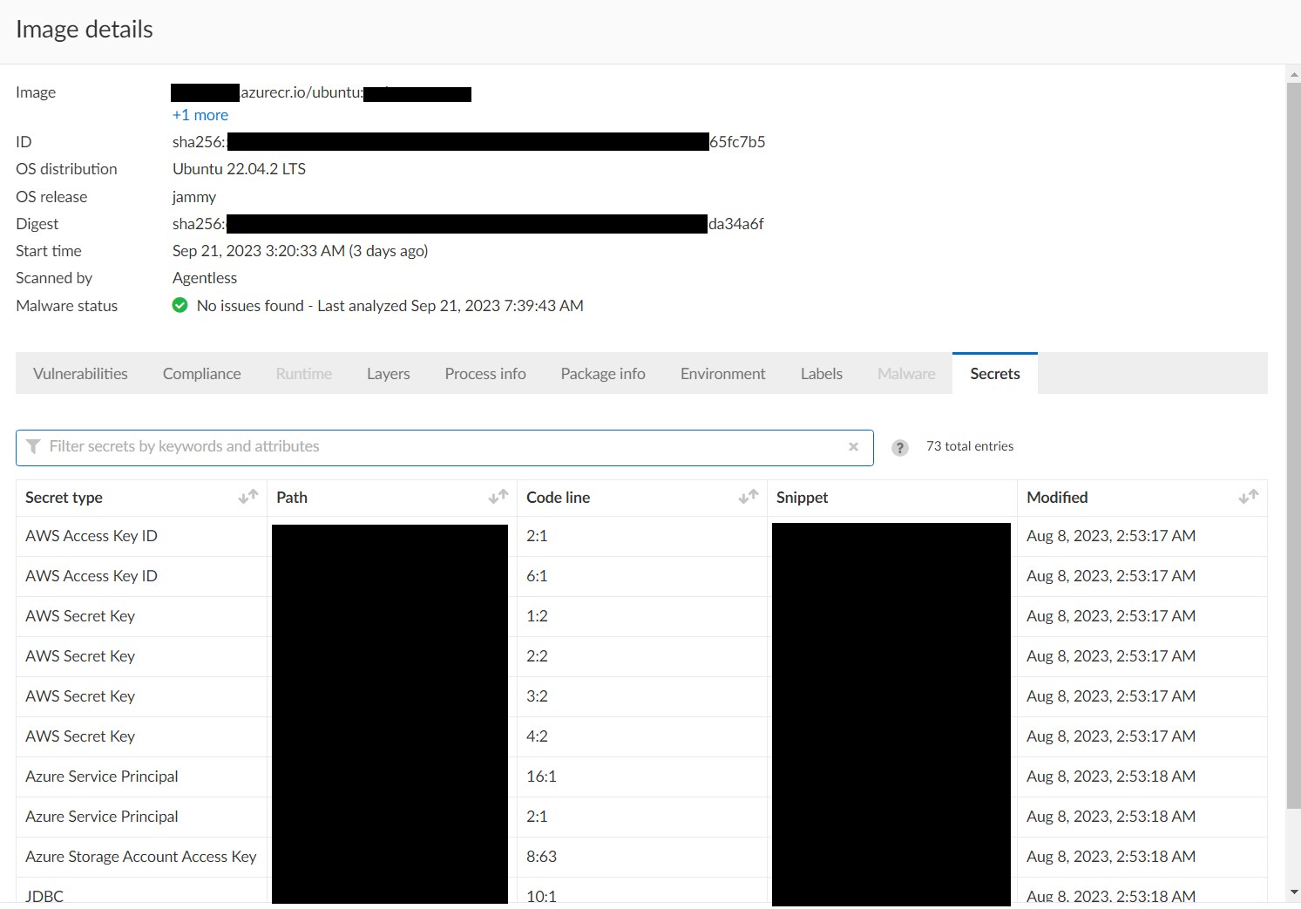
Task: Click the Digest sha256 value
Action: (x=468, y=224)
